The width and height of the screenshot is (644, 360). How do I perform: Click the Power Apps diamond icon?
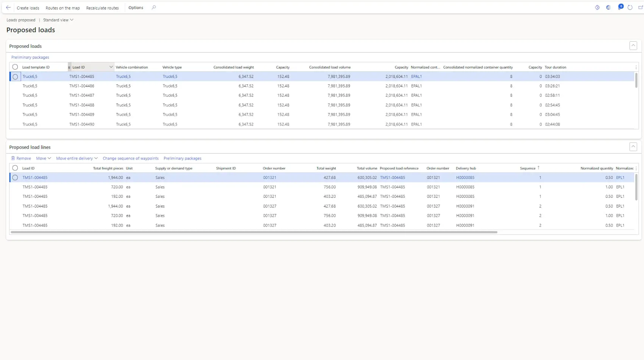597,8
